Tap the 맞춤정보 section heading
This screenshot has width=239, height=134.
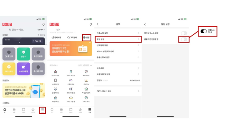6,80
